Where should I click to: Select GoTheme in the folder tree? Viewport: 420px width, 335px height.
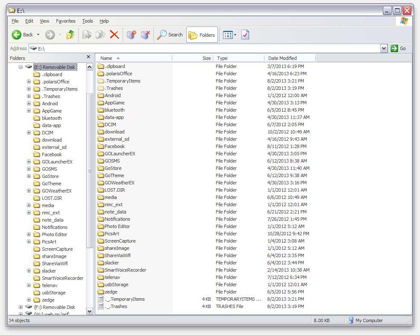tap(51, 184)
